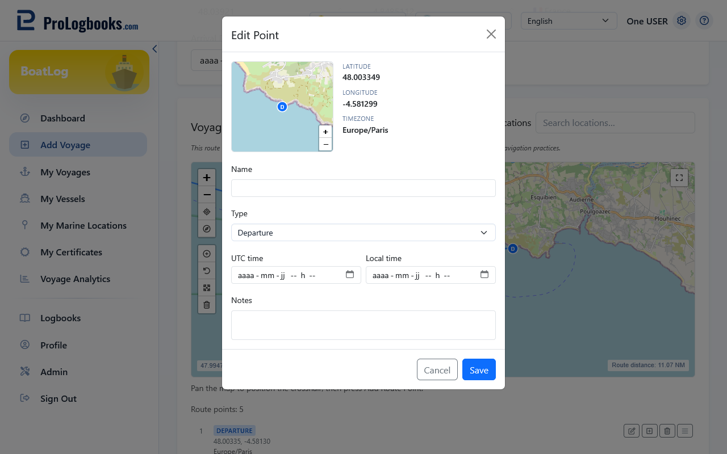727x454 pixels.
Task: Zoom in on the voyage map
Action: click(x=207, y=178)
